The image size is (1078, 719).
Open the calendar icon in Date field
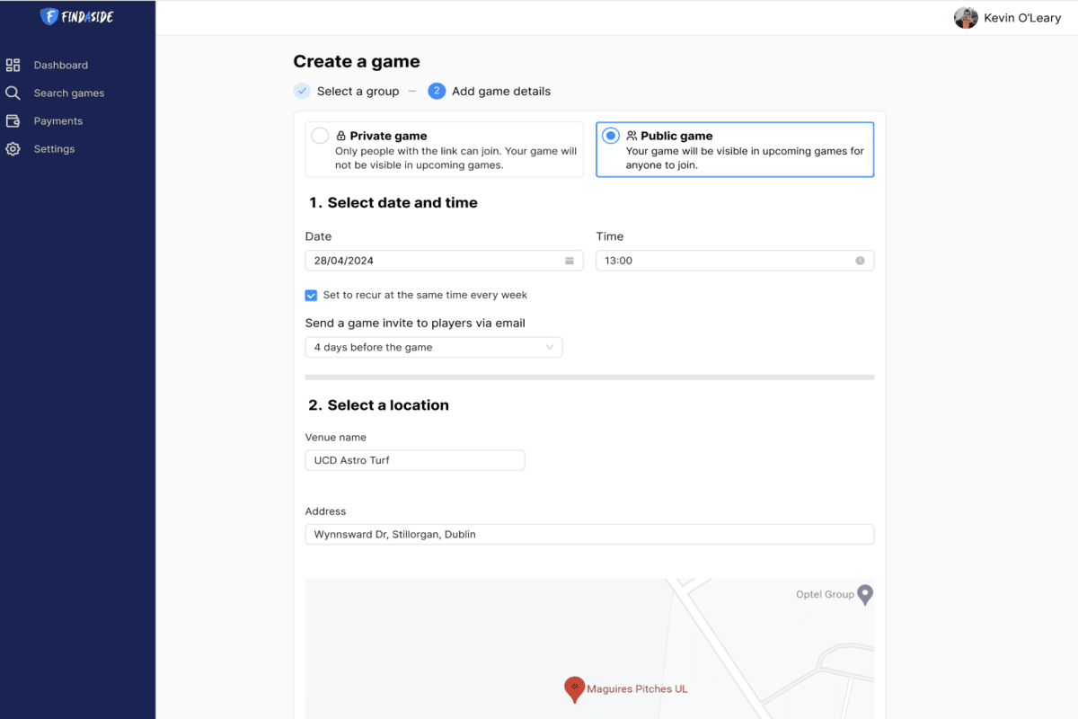(x=569, y=261)
